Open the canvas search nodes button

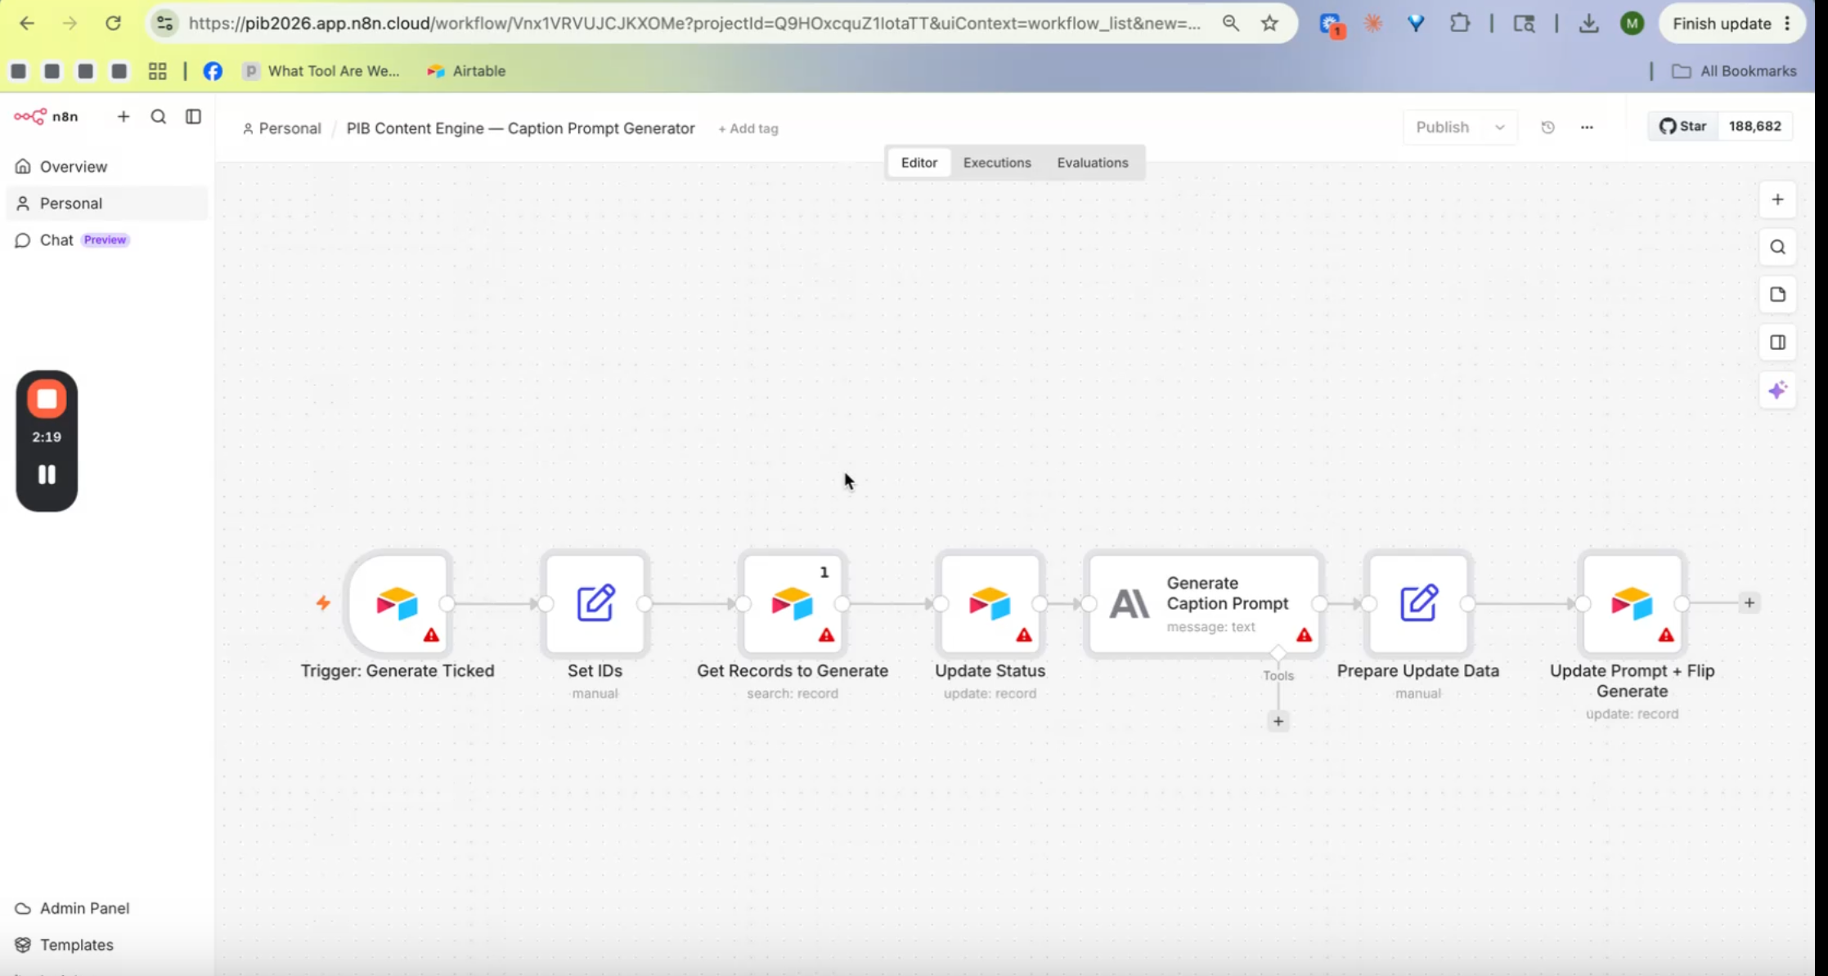coord(1777,248)
